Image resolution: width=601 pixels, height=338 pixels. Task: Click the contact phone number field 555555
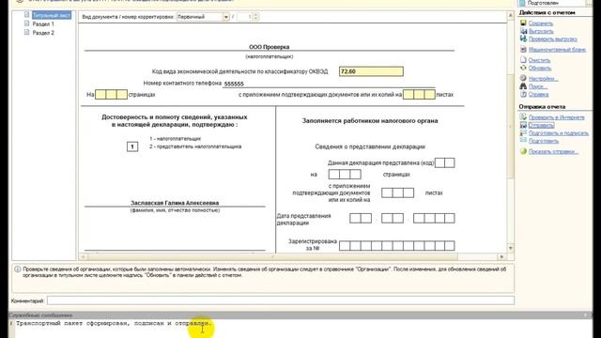point(329,84)
